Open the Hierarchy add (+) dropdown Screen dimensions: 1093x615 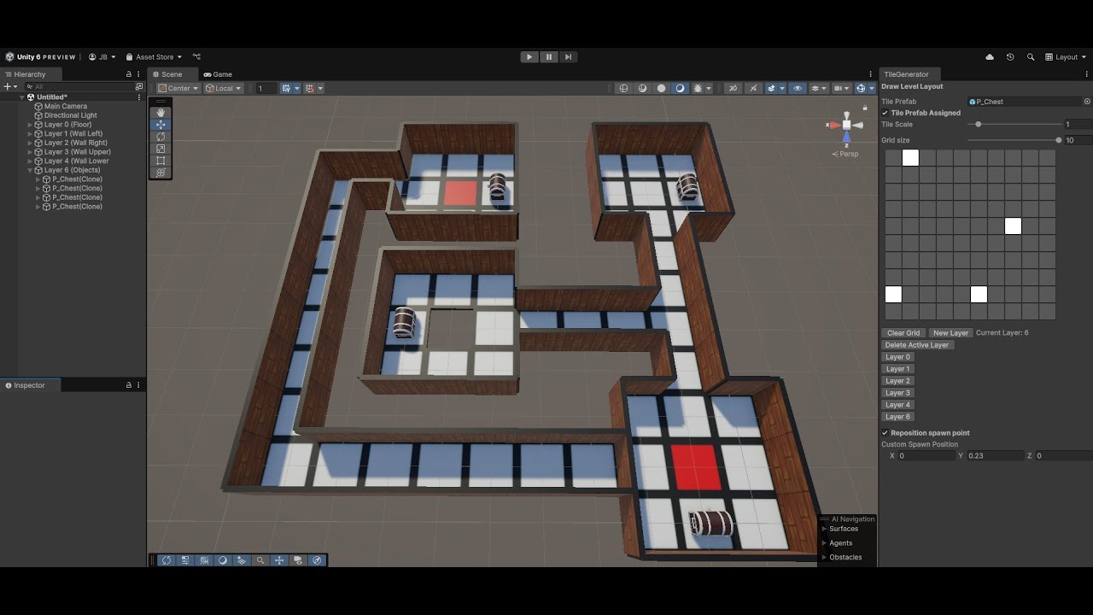(x=10, y=87)
